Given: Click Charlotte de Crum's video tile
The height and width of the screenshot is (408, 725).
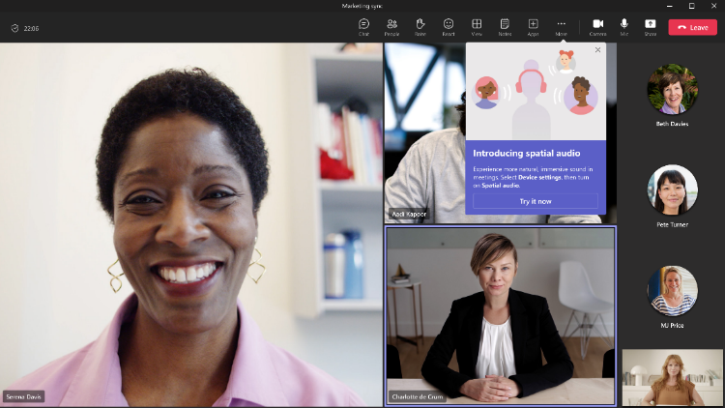Looking at the screenshot, I should [500, 315].
